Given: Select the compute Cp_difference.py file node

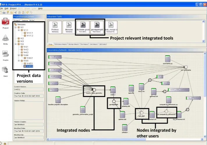Looking at the screenshot, I should click(169, 100).
